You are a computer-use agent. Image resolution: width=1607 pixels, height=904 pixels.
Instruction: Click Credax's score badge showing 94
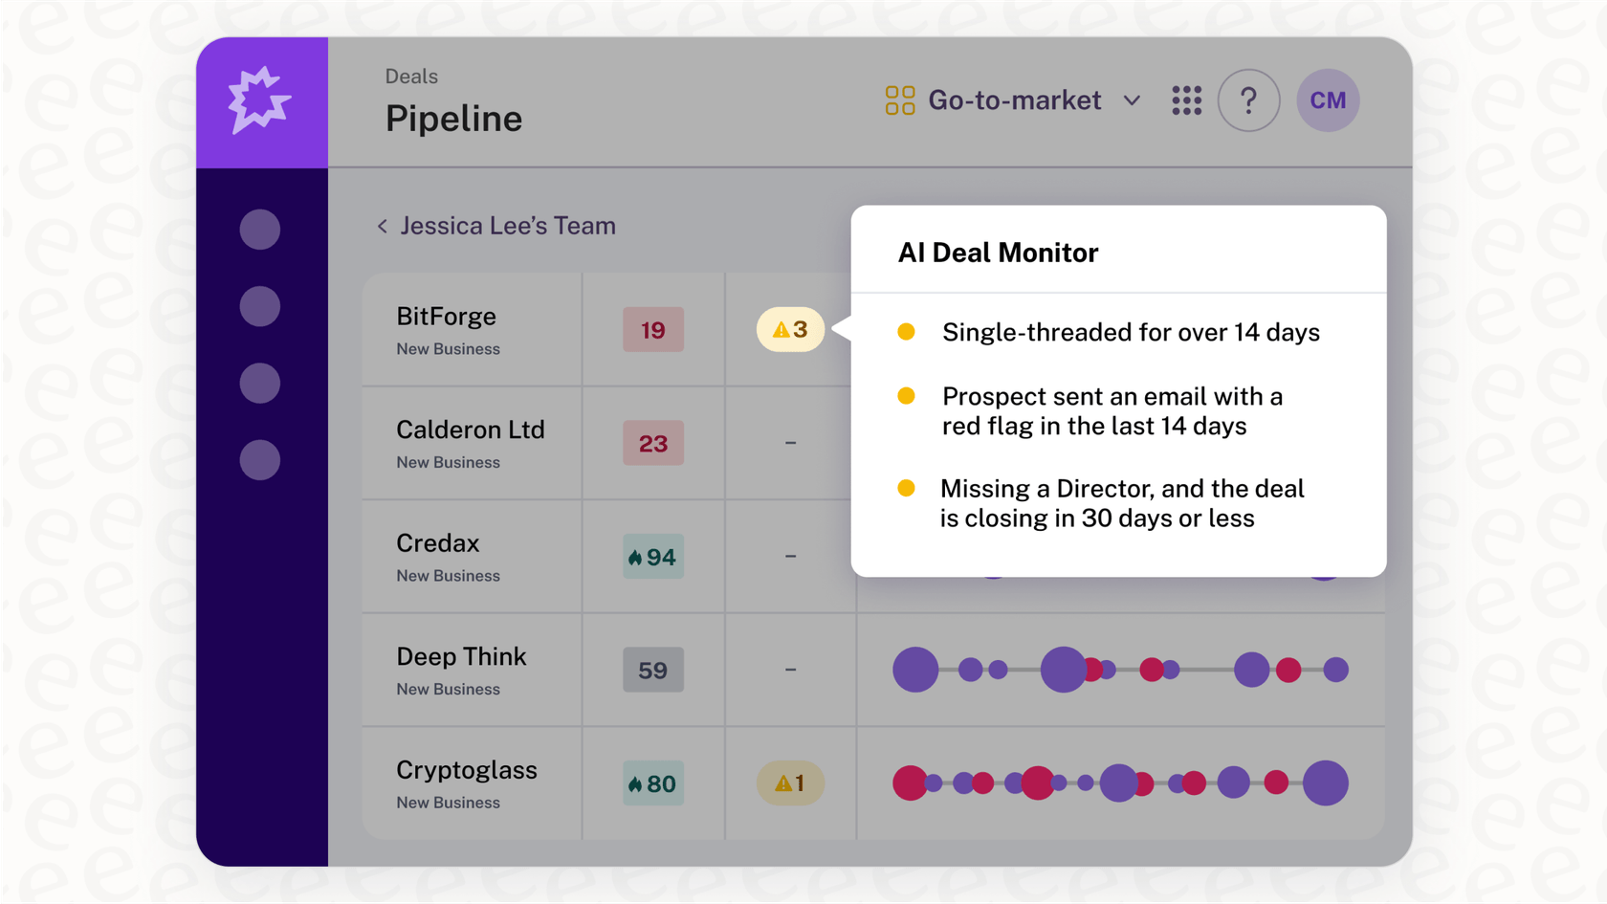pos(653,557)
